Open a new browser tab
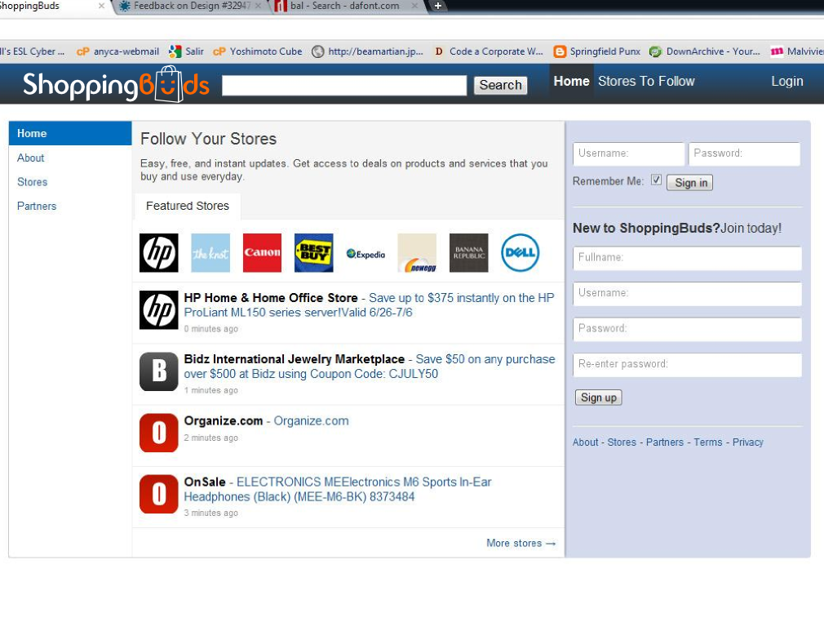This screenshot has width=824, height=618. [438, 6]
